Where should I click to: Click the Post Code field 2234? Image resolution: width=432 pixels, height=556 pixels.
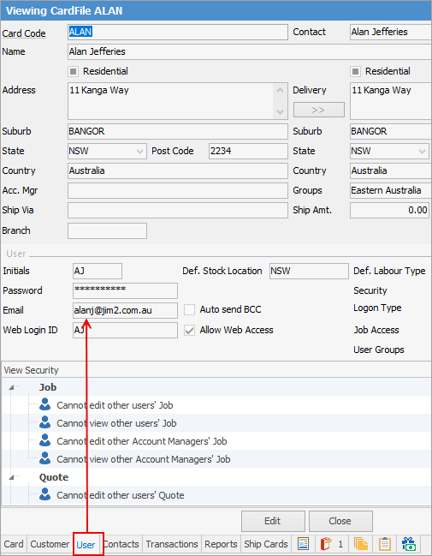(248, 152)
